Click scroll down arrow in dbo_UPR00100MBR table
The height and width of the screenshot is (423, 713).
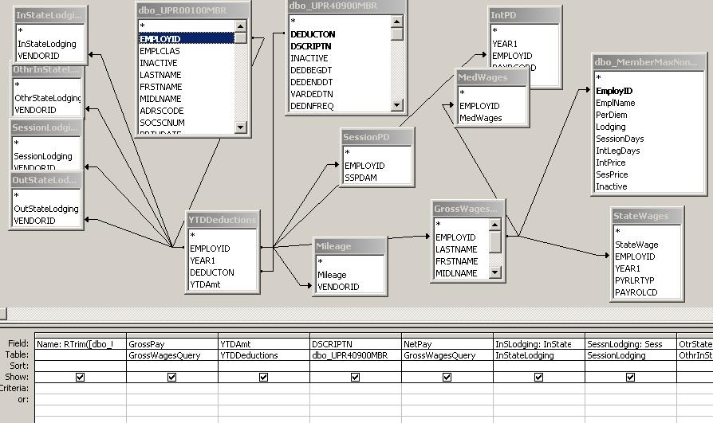point(241,127)
